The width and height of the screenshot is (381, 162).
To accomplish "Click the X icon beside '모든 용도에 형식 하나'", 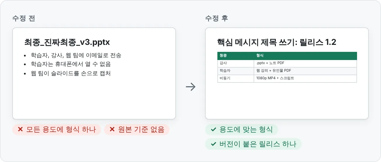I will (20, 130).
